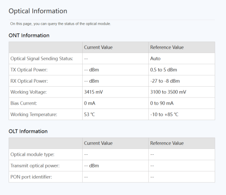
Task: Select the -10 to +85 ℃ reference value
Action: (164, 114)
